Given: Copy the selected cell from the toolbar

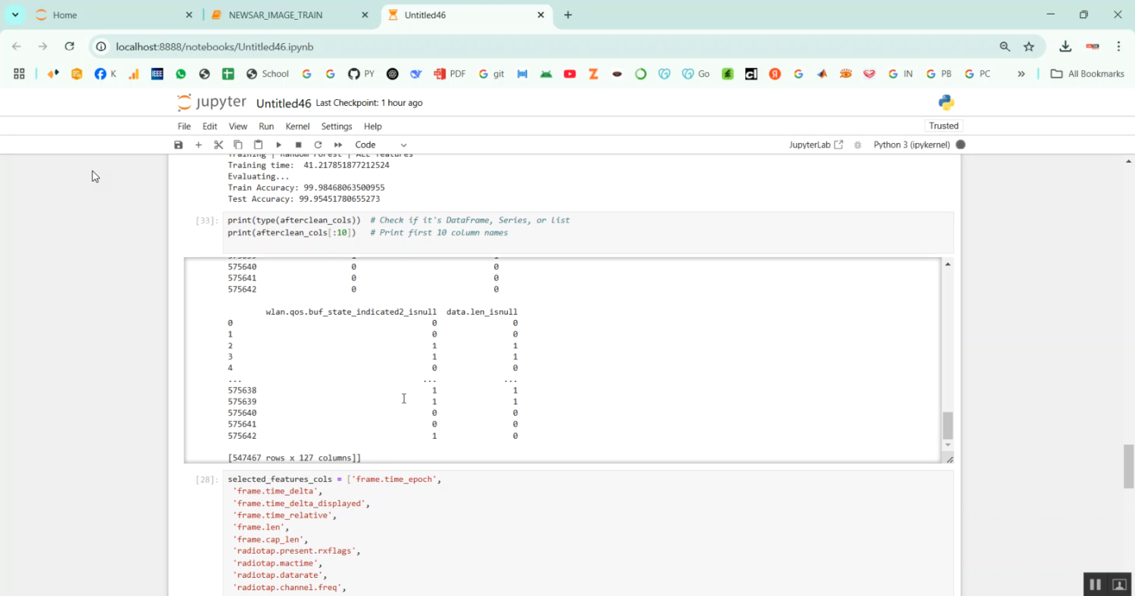Looking at the screenshot, I should pos(238,144).
